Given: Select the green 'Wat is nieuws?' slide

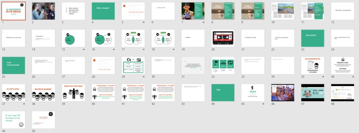Looking at the screenshot, I should [x=103, y=11].
